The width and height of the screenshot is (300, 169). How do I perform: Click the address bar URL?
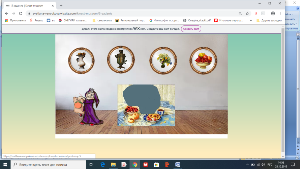click(x=72, y=14)
